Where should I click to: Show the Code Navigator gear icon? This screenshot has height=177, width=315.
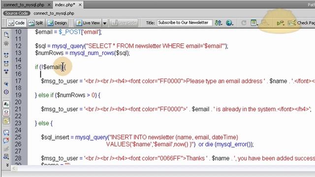coord(6,43)
